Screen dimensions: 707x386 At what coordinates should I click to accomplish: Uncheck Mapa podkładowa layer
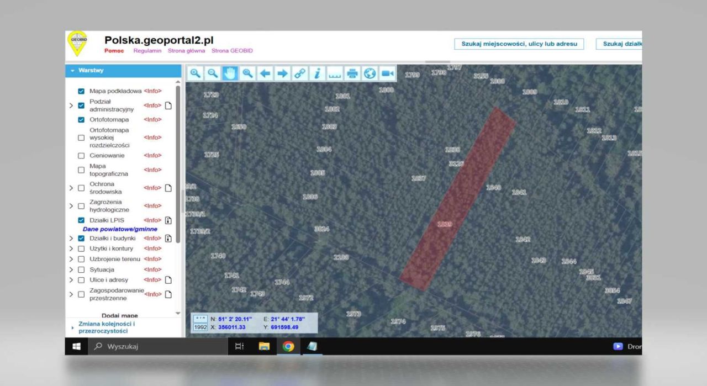tap(82, 91)
